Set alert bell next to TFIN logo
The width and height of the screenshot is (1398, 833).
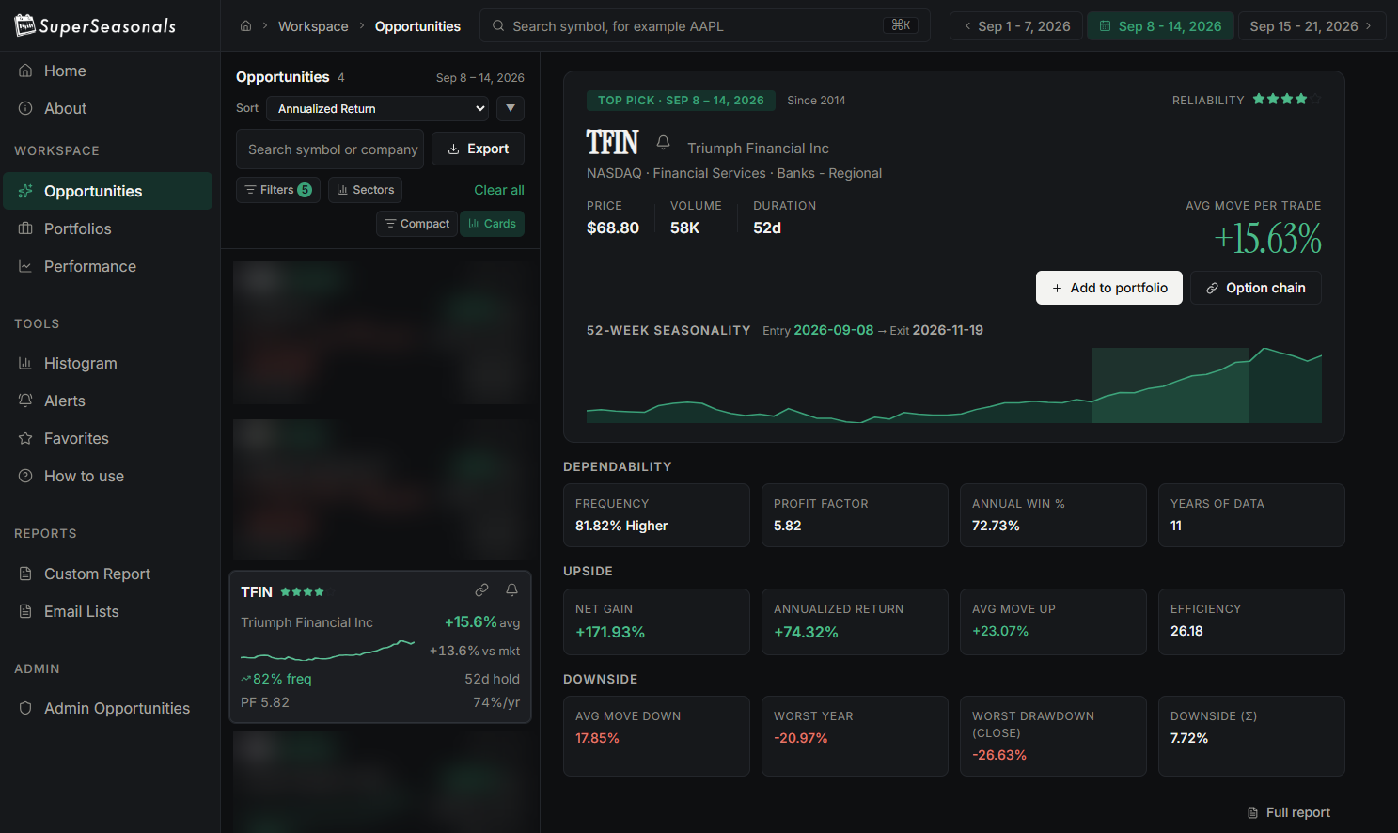point(663,143)
